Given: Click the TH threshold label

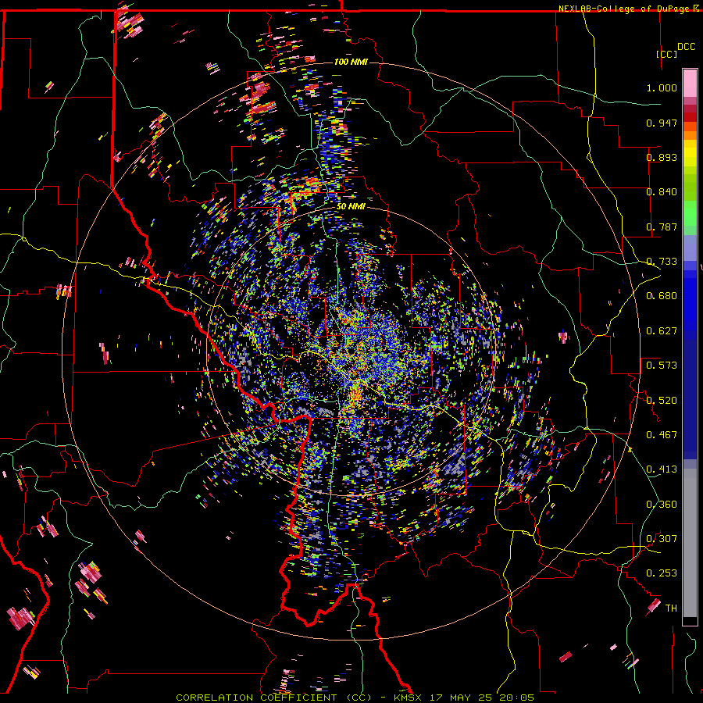Looking at the screenshot, I should 671,608.
